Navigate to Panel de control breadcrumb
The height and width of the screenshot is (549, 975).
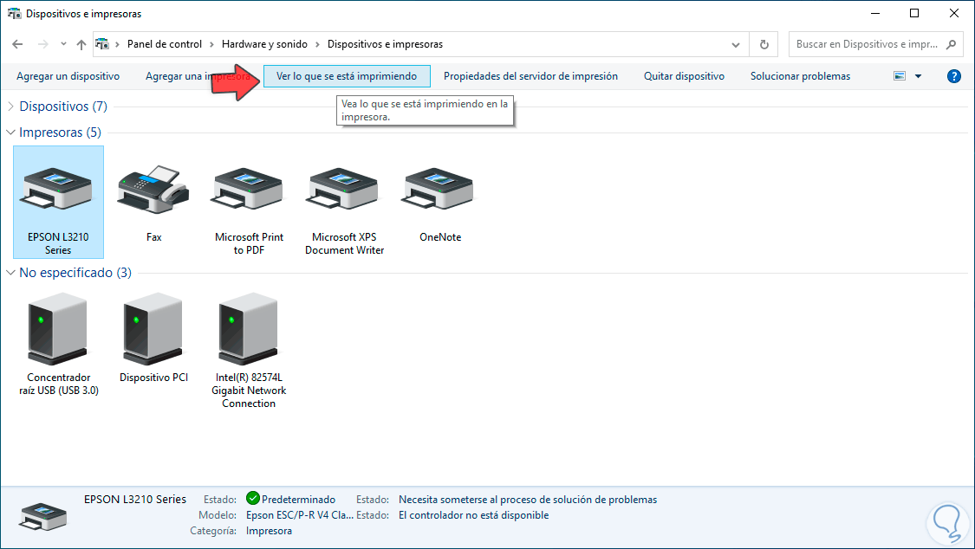coord(164,44)
